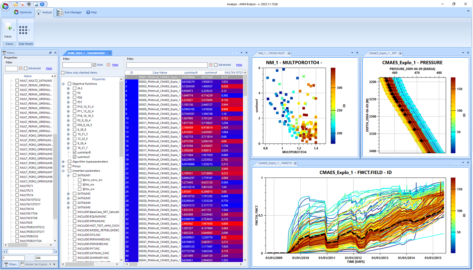Clear the case table filter with red icon
The height and width of the screenshot is (270, 473).
tap(211, 65)
